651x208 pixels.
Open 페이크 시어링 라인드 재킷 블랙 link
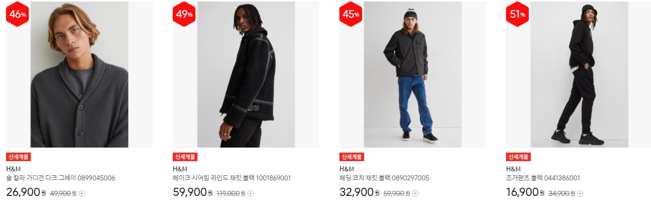(x=232, y=178)
